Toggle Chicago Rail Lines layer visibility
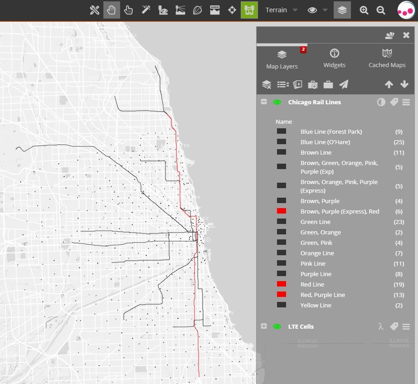This screenshot has width=418, height=384. [277, 102]
